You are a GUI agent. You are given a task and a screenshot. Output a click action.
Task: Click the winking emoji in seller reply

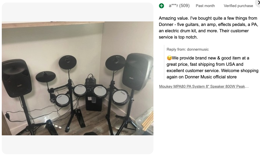tap(169, 58)
